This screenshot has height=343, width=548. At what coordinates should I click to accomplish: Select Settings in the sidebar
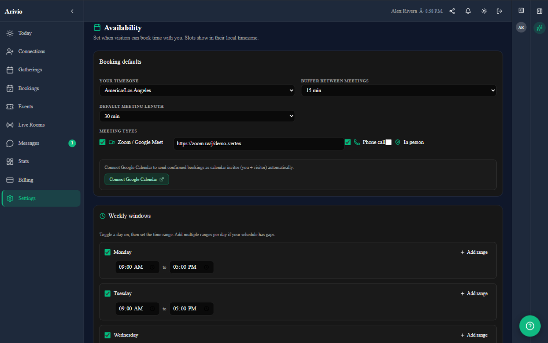click(x=41, y=198)
